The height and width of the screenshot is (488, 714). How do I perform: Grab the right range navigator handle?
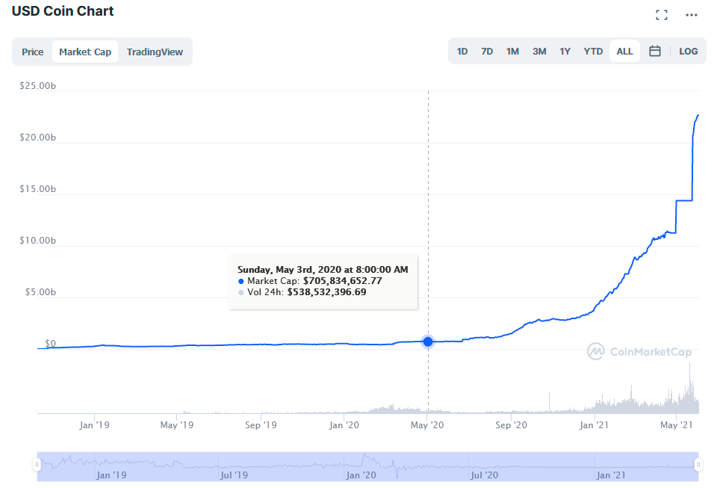click(698, 465)
